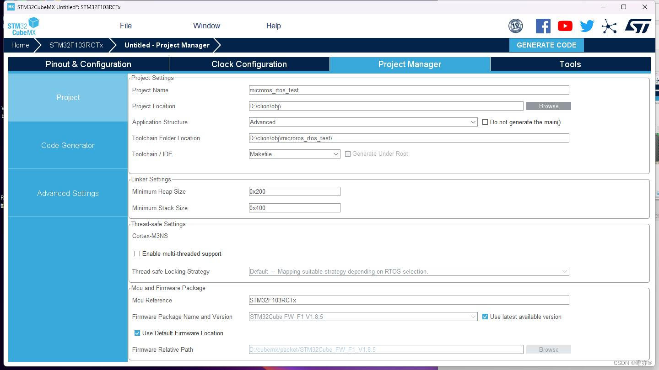Open the Code Generator section

coord(68,145)
